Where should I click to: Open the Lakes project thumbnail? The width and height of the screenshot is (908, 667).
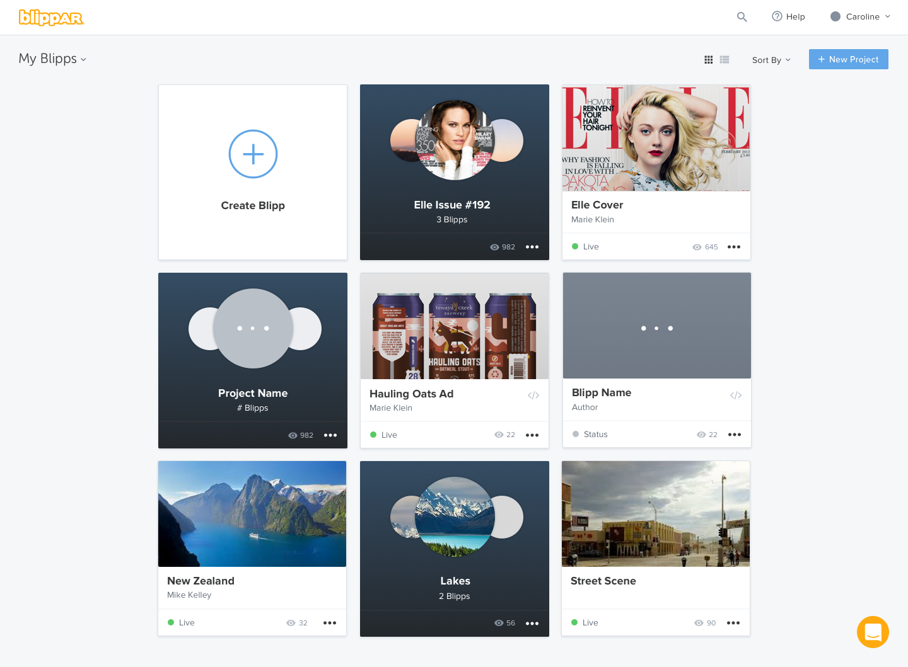[457, 516]
